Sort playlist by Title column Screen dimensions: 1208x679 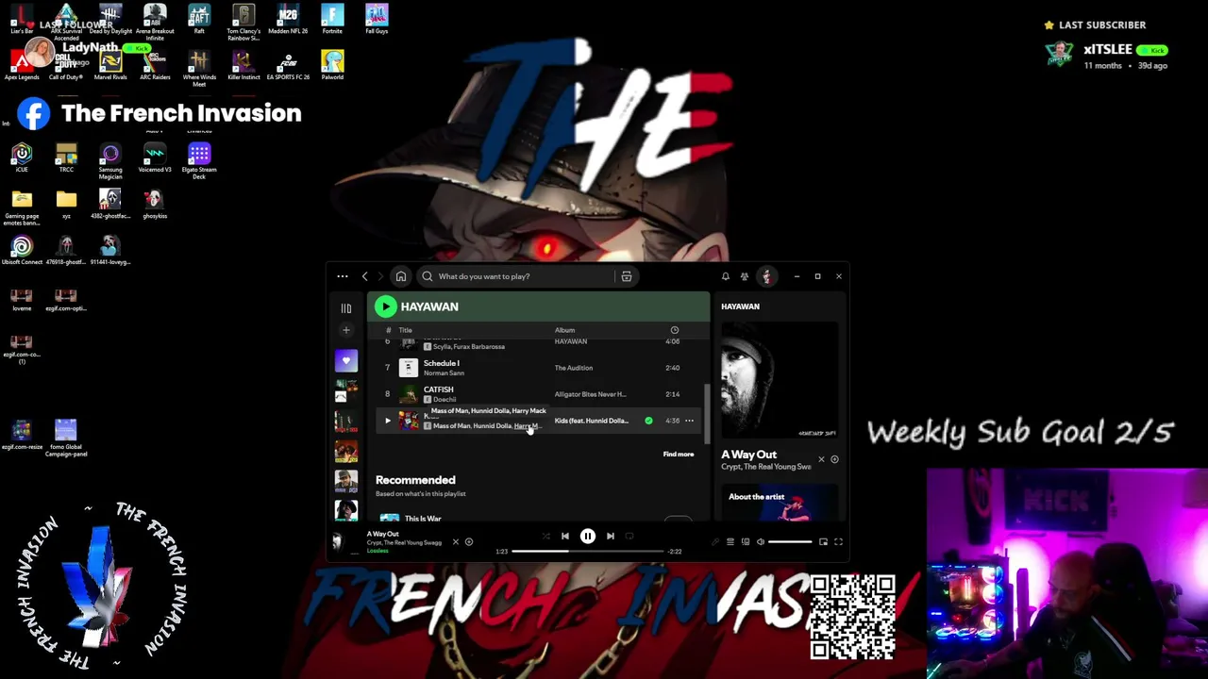click(x=406, y=330)
